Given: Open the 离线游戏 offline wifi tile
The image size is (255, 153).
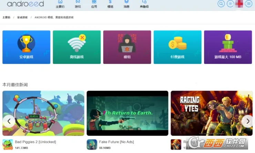Looking at the screenshot, I should click(x=76, y=47).
